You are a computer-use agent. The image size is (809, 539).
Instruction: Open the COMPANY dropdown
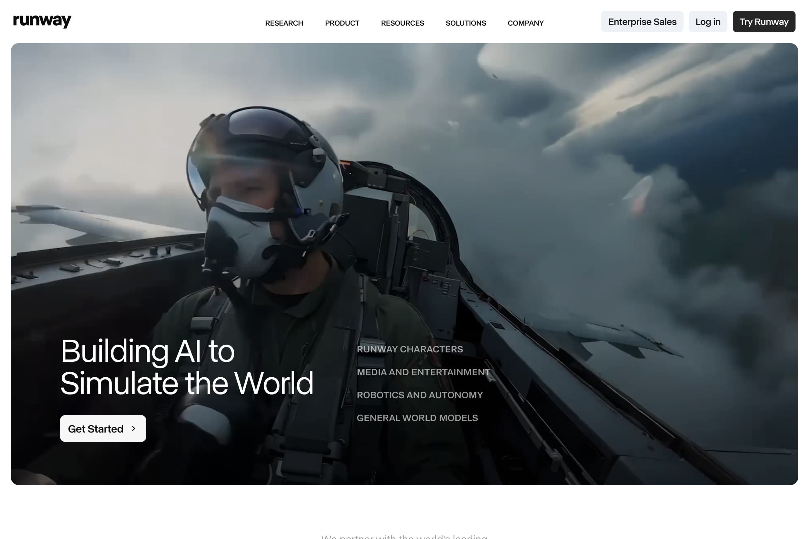coord(526,23)
